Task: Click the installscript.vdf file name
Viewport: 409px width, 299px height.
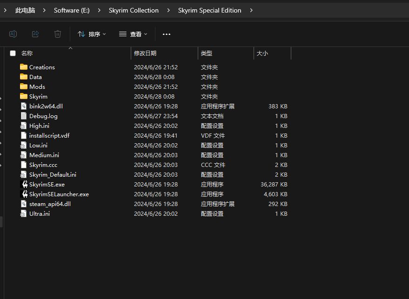Action: tap(49, 136)
